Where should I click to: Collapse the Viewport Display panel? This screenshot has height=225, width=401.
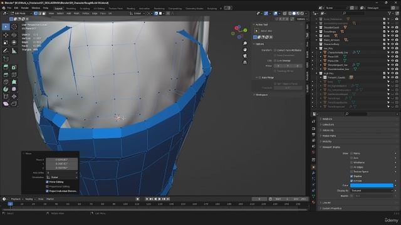(x=331, y=147)
